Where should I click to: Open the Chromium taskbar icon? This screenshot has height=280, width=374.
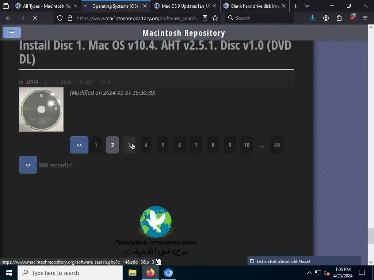[x=168, y=273]
